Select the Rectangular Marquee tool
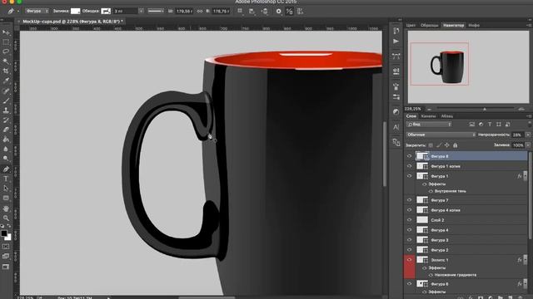 tap(6, 42)
